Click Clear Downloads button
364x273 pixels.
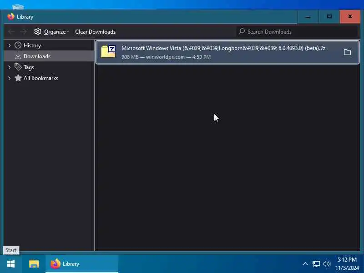[95, 32]
